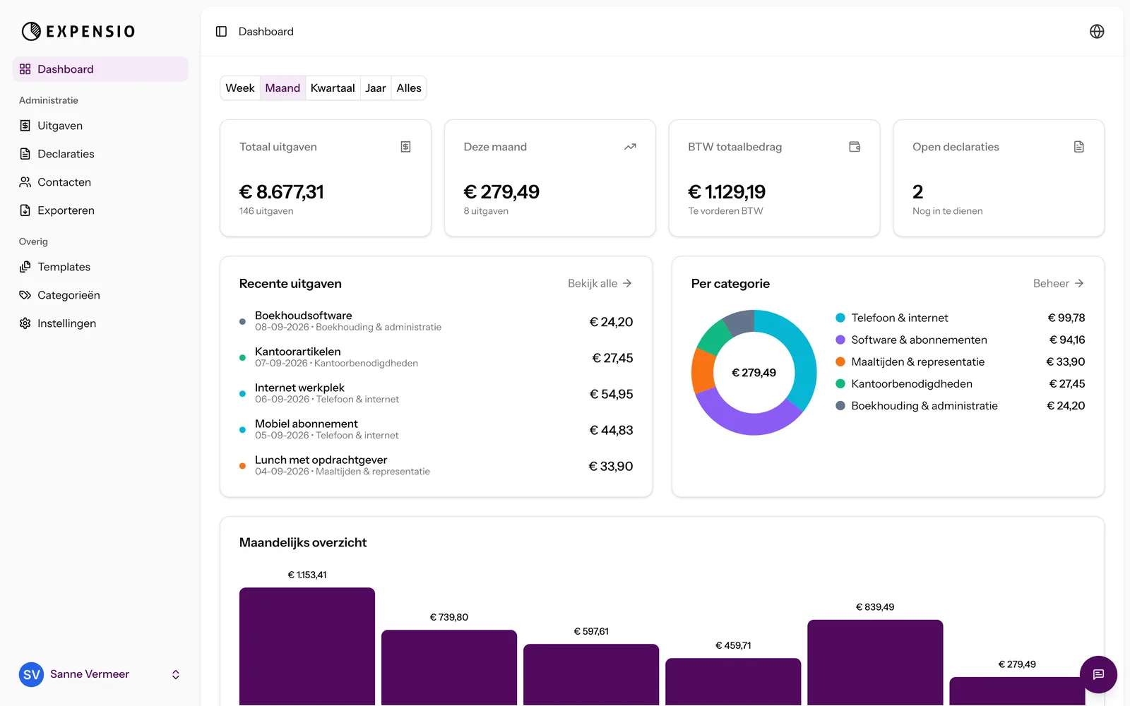Click the Uitgaven receipt icon

[x=25, y=126]
